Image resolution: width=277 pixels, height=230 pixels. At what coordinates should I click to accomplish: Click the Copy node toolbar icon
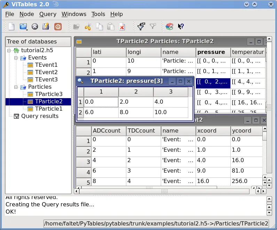(100, 27)
